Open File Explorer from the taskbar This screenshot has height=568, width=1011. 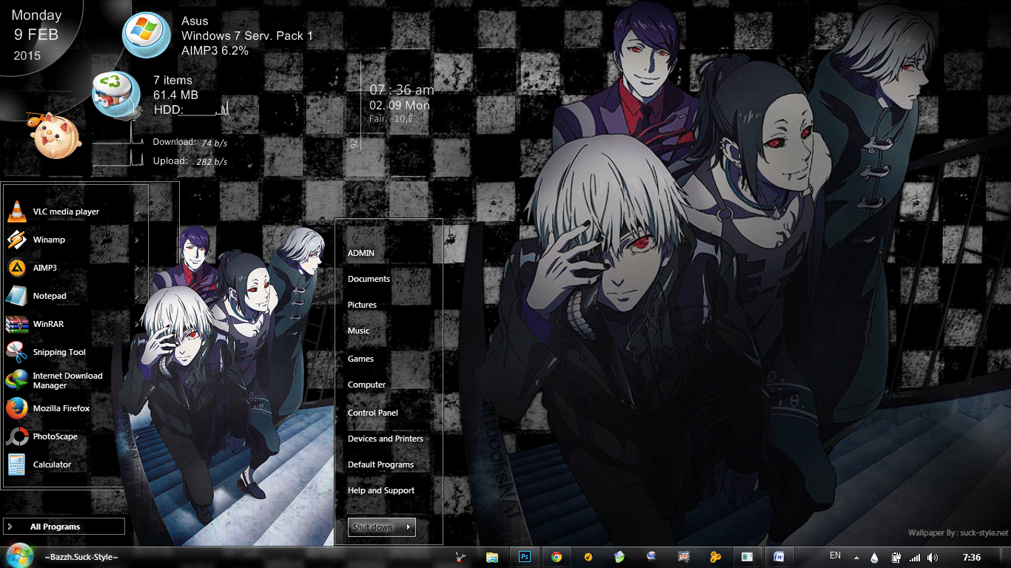pos(491,557)
